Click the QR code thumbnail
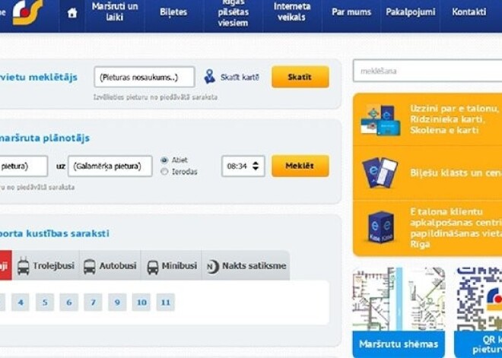Screen dimensions: 502x358 [478, 299]
